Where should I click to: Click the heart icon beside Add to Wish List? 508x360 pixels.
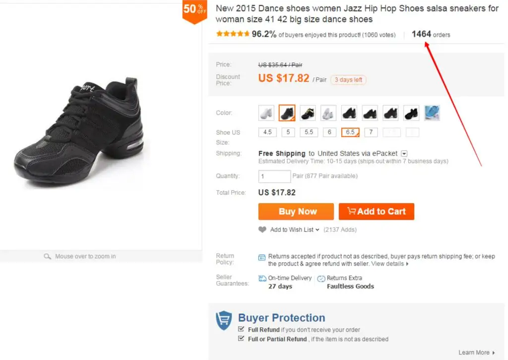tap(262, 229)
